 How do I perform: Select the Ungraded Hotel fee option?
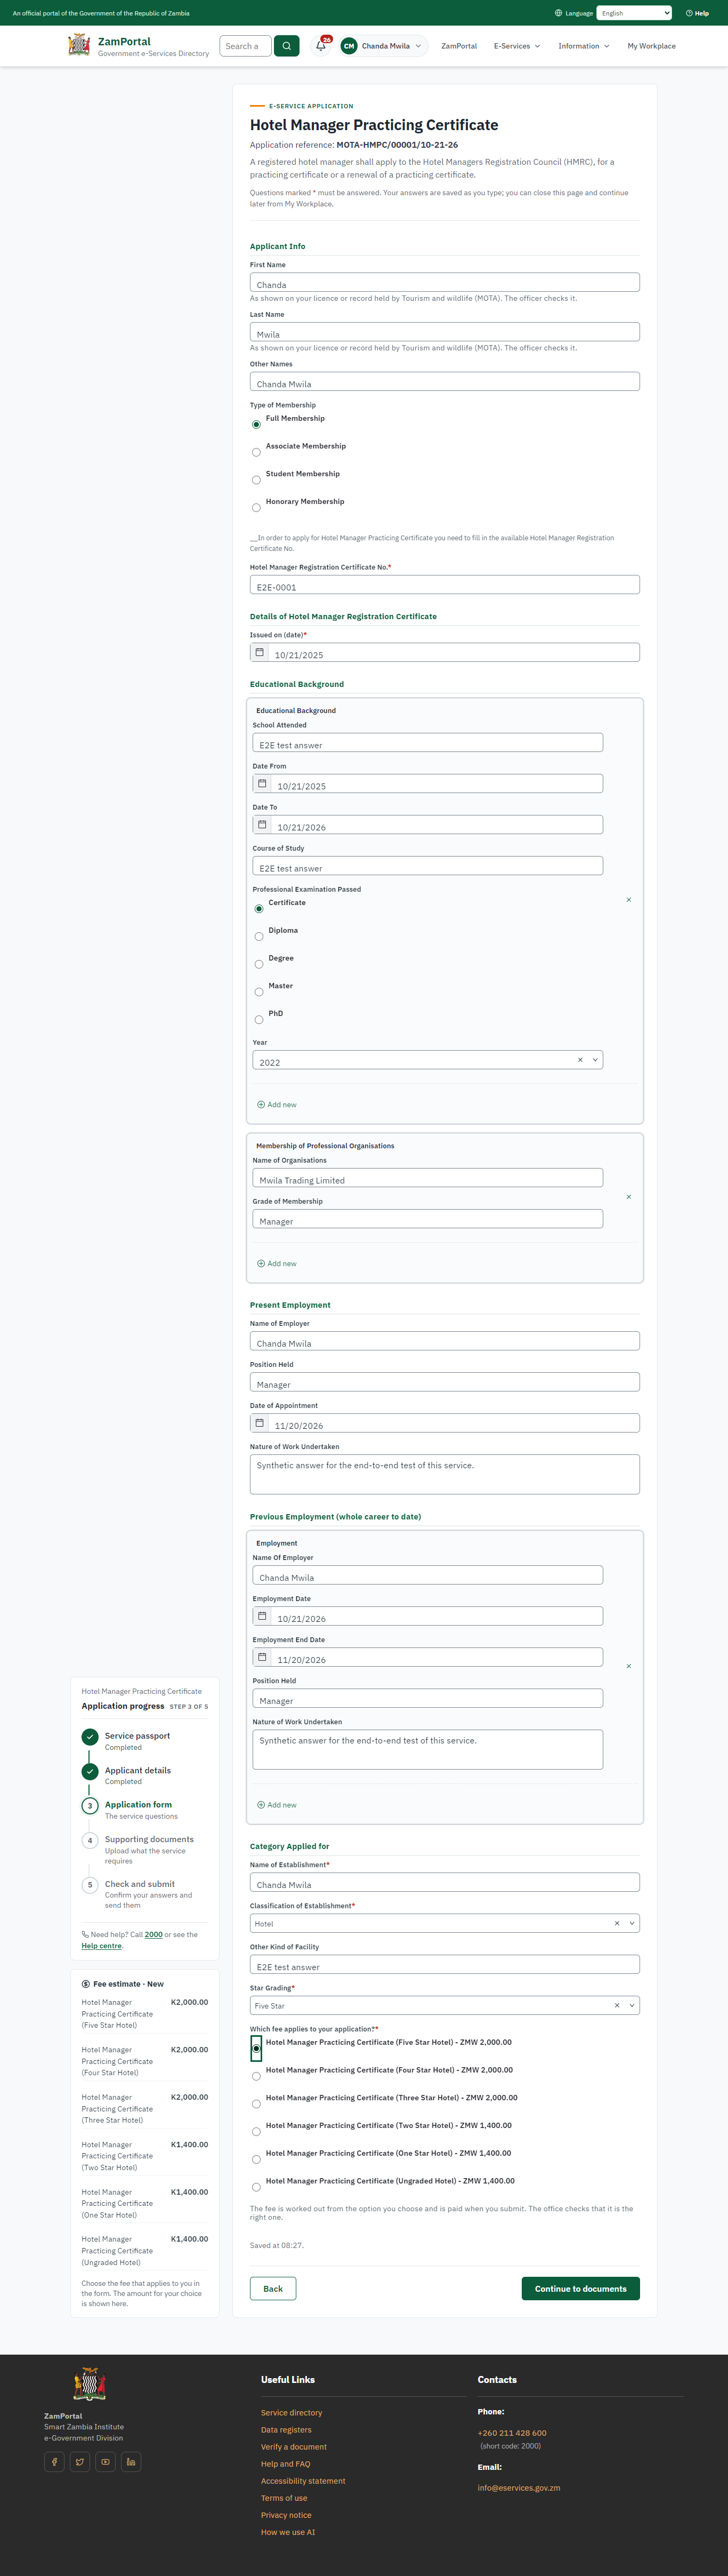[x=257, y=2187]
